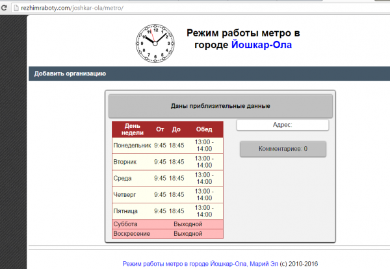This screenshot has height=269, width=390.
Task: Select the Вторник row label
Action: 125,162
